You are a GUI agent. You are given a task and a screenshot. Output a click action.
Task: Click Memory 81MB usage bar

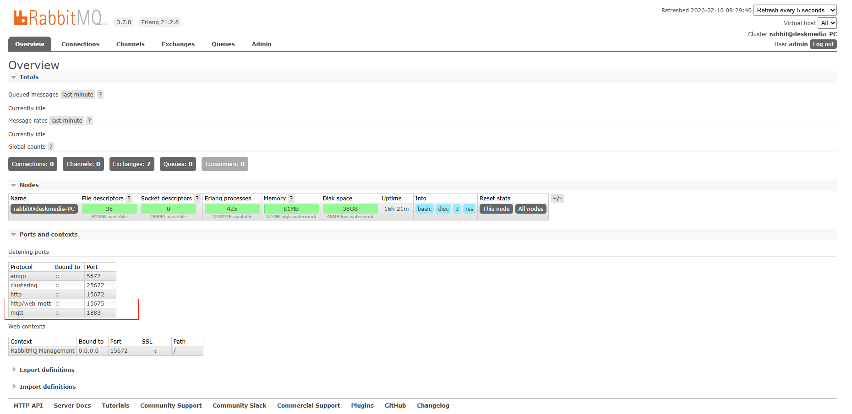coord(291,209)
